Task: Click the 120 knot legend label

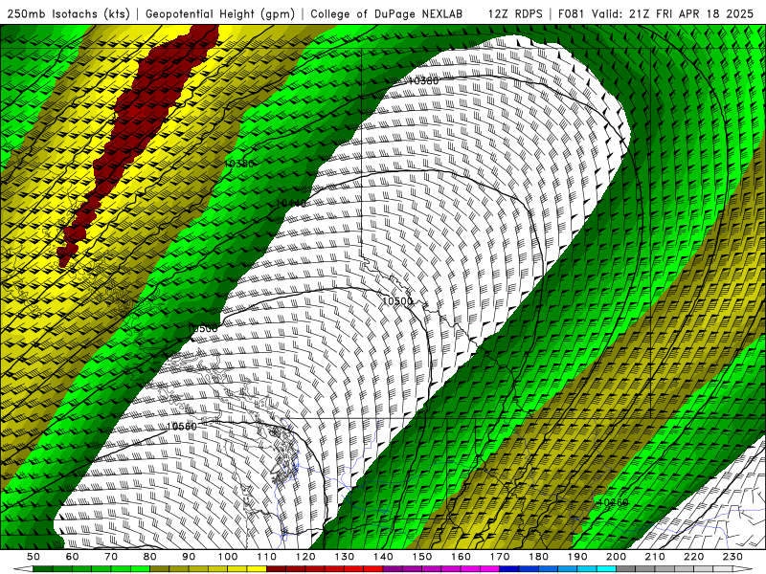Action: 305,557
